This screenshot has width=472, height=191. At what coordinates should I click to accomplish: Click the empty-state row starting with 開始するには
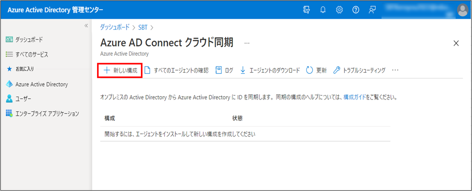245,134
